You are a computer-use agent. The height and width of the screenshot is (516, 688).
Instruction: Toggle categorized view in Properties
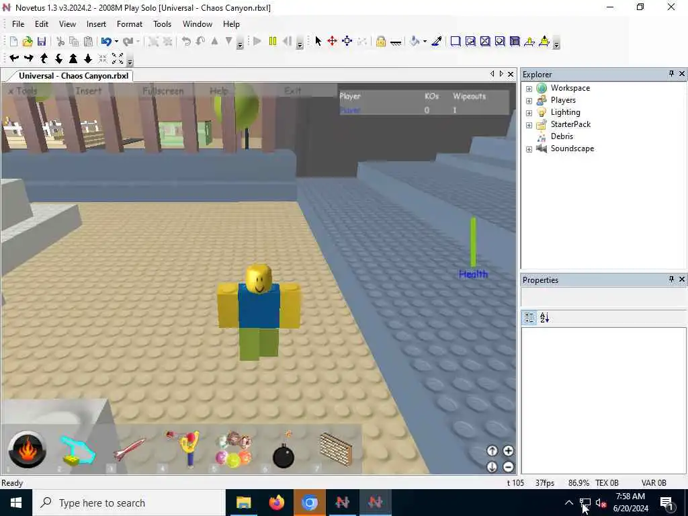point(529,318)
